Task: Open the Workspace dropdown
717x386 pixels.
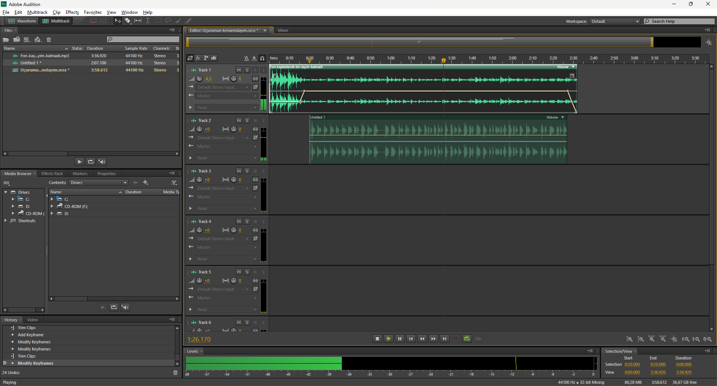Action: [x=615, y=21]
